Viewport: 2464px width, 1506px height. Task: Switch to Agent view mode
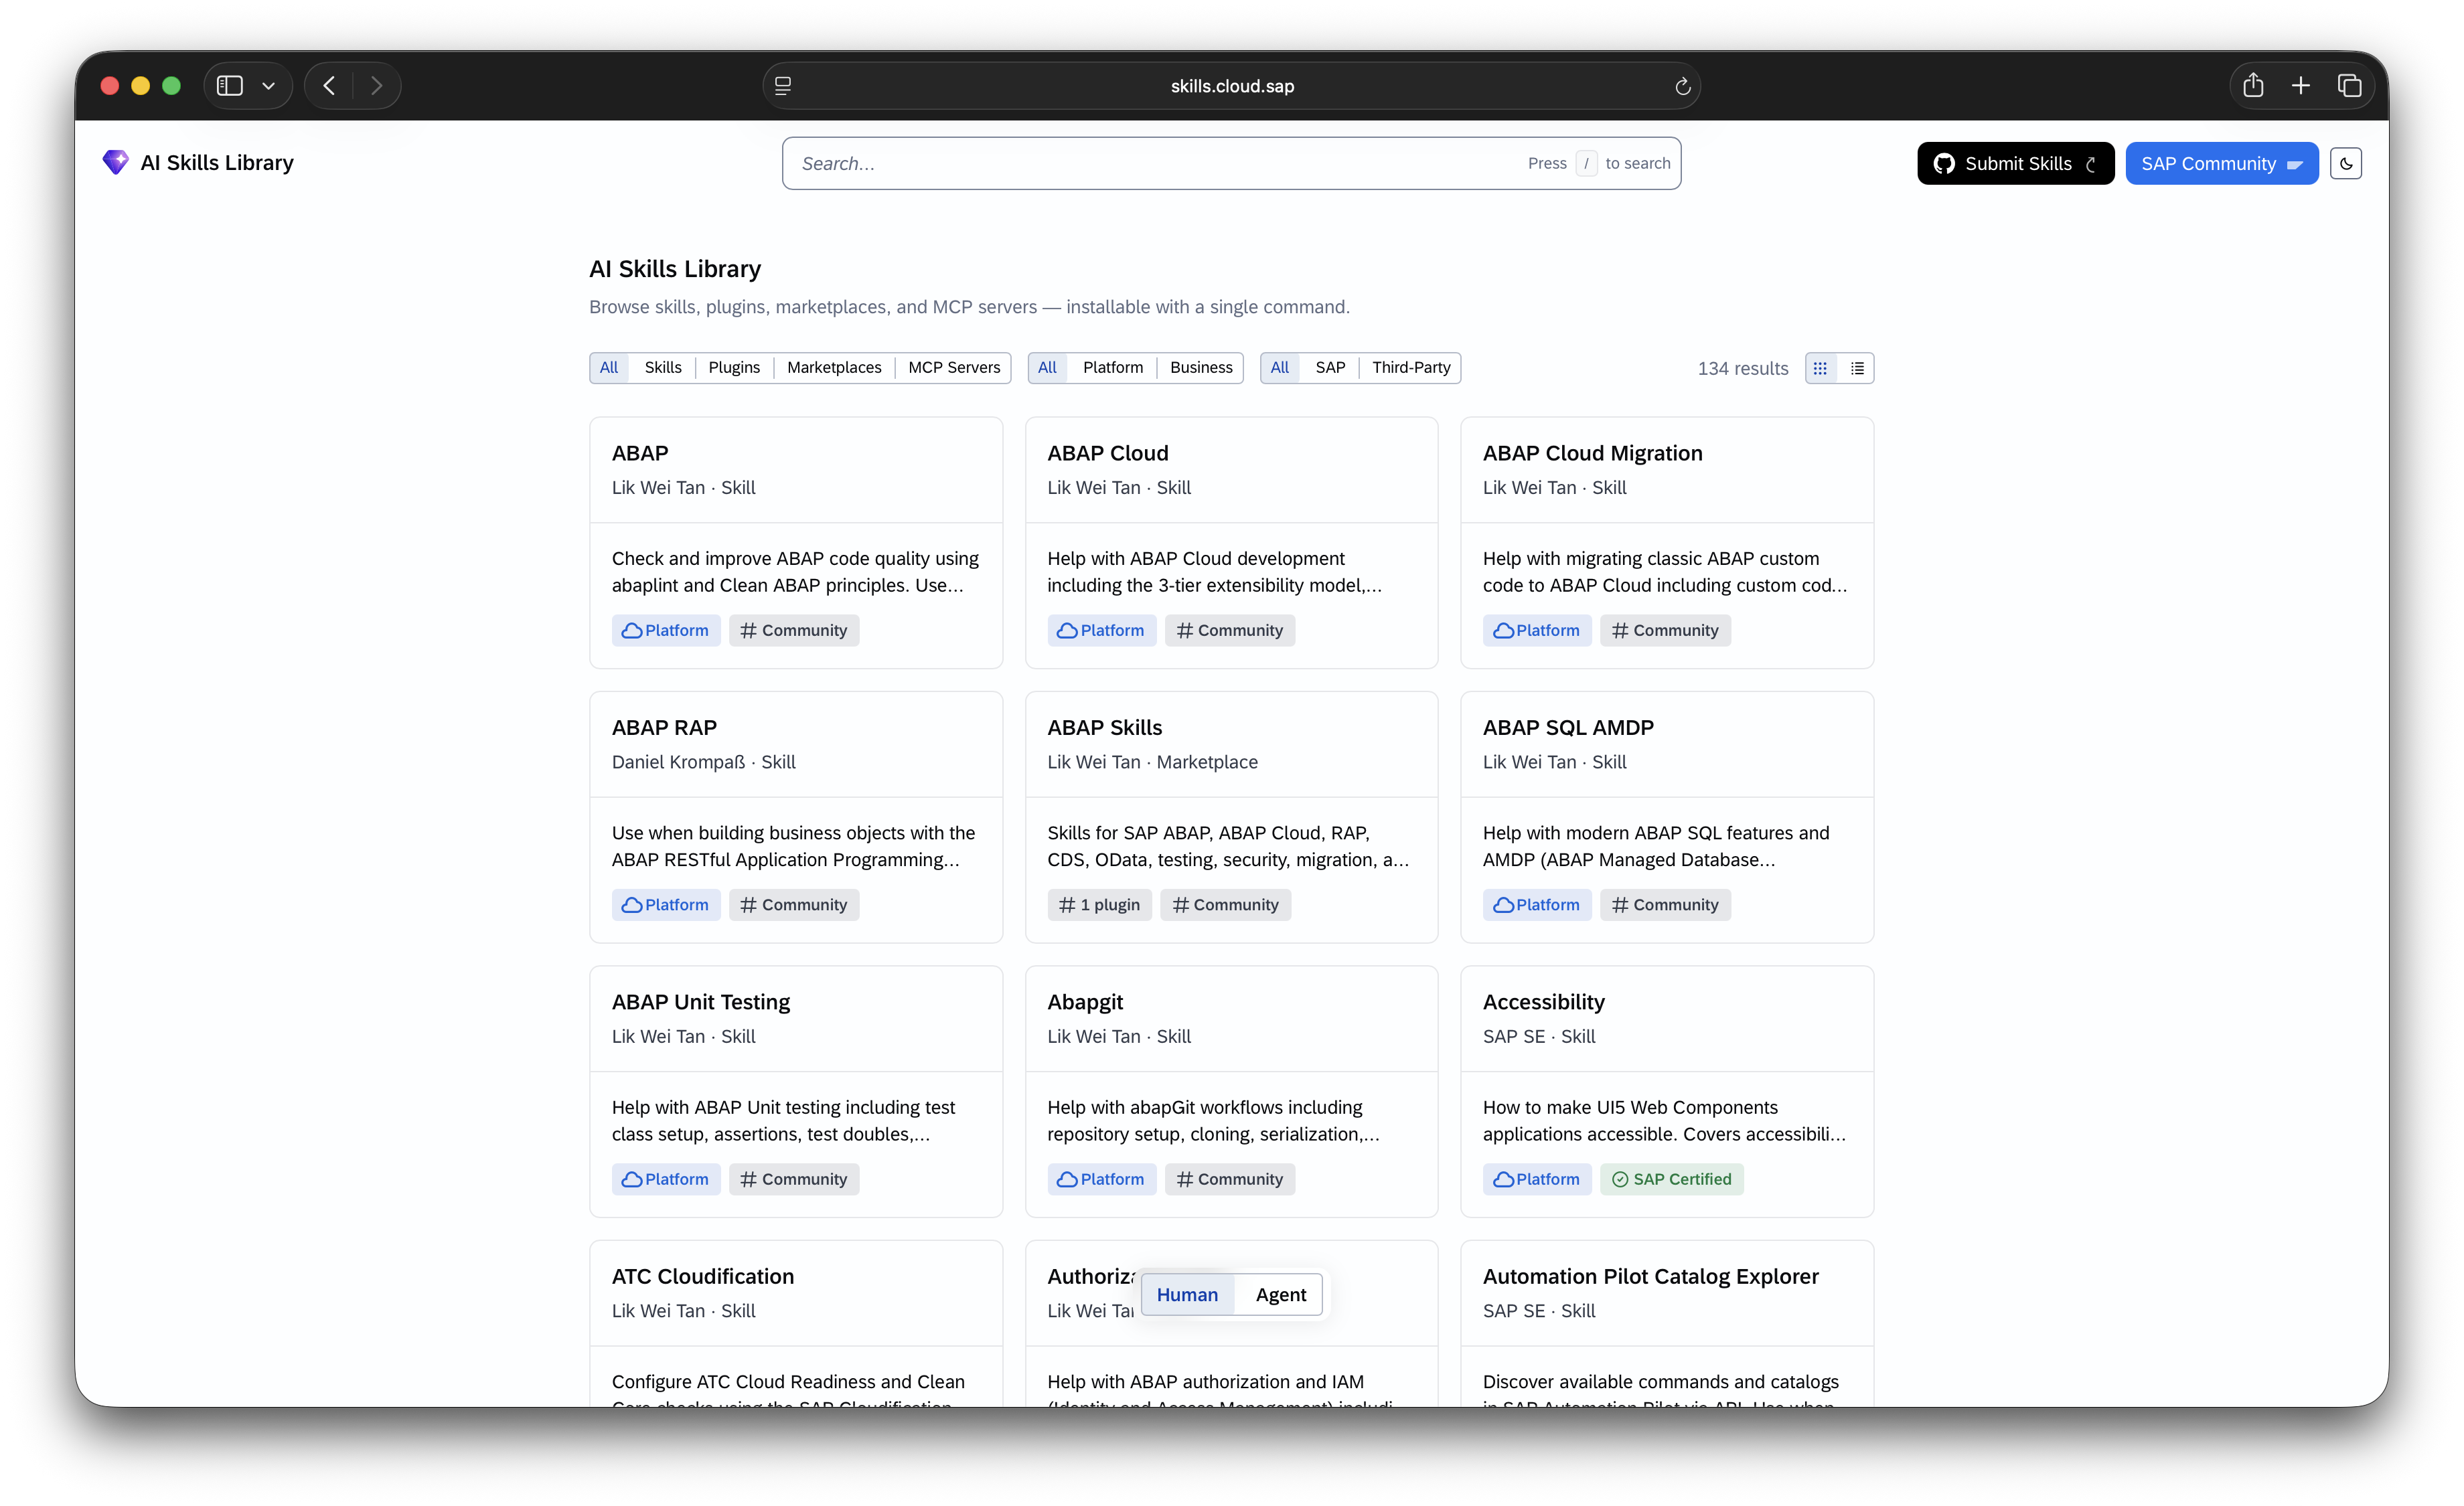click(x=1280, y=1294)
